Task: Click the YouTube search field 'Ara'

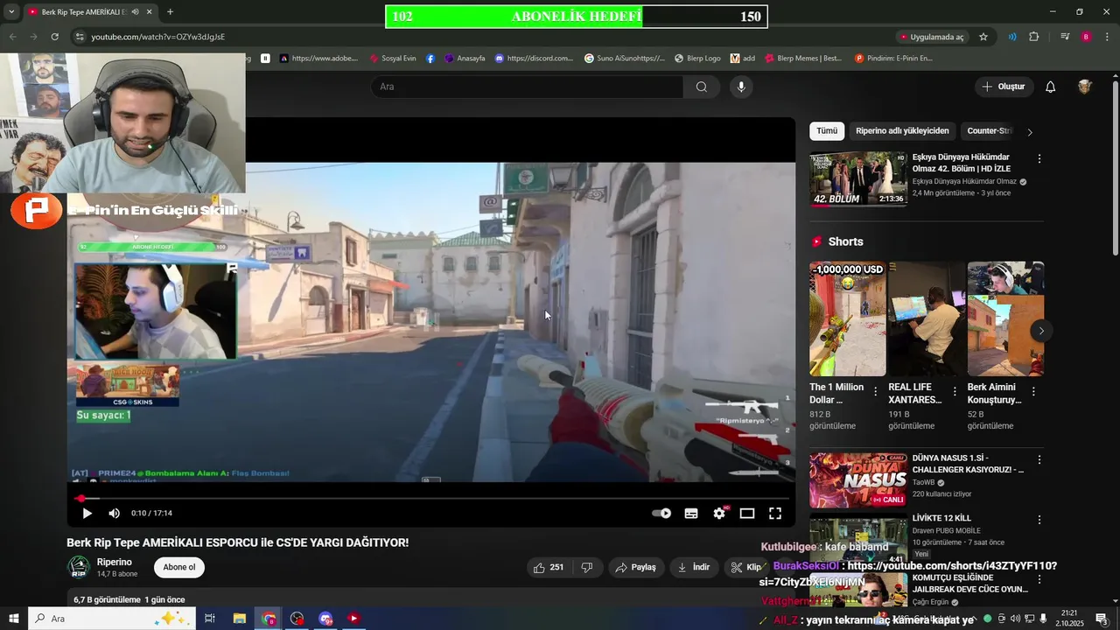Action: click(x=528, y=87)
